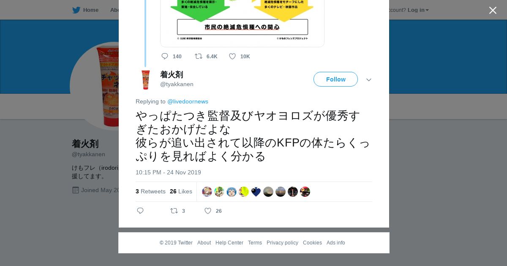
Task: Close the tweet overlay with X icon
Action: [493, 10]
